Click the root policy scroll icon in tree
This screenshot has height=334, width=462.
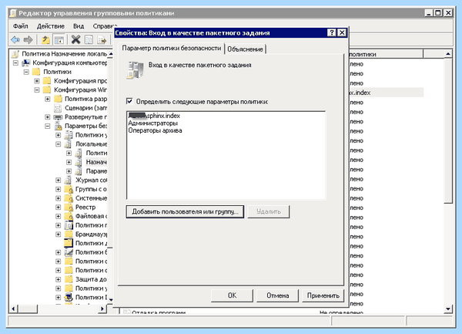[x=15, y=54]
